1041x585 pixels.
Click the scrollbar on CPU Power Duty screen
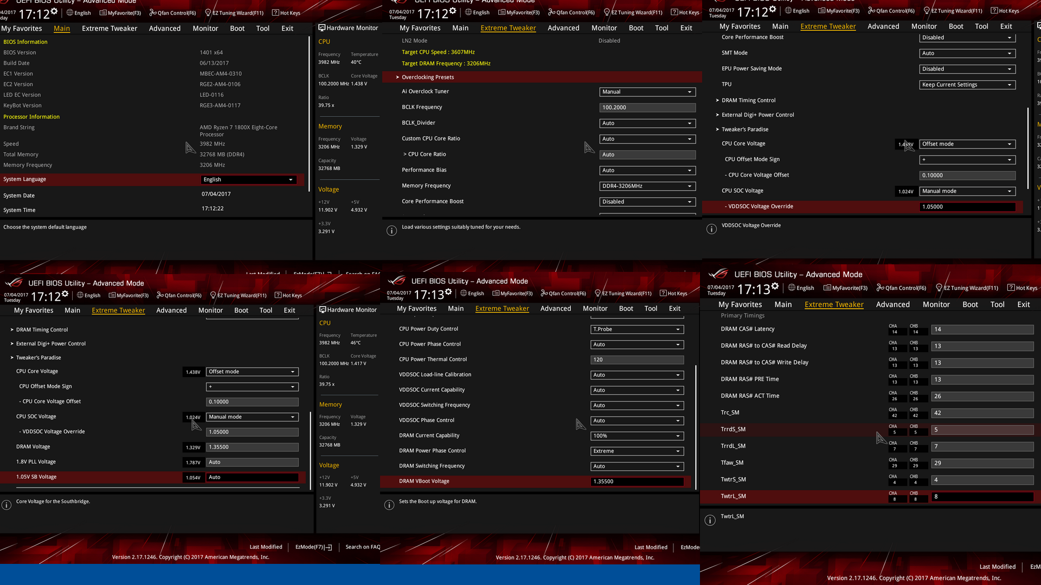[x=696, y=427]
